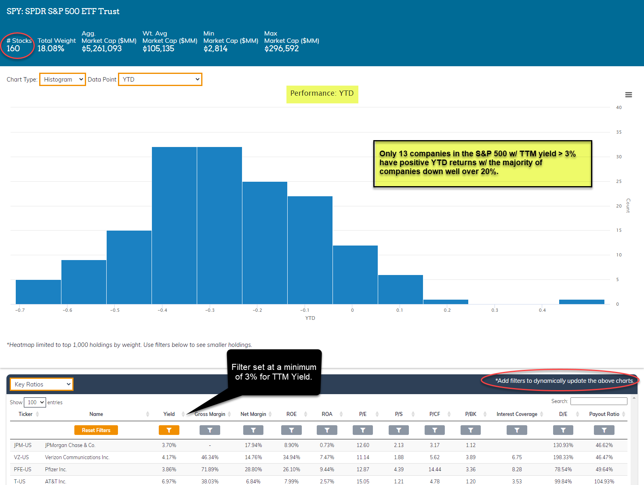Sort by Interest Coverage sort arrows

point(541,414)
